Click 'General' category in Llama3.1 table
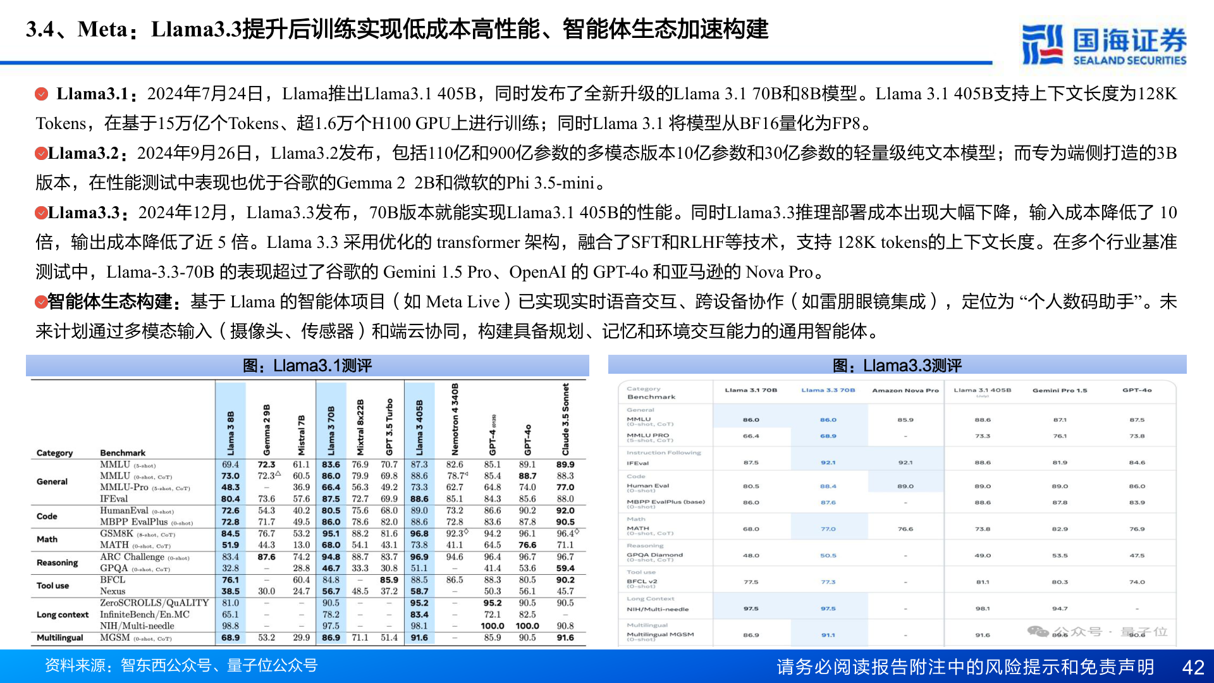The image size is (1214, 683). pyautogui.click(x=52, y=482)
